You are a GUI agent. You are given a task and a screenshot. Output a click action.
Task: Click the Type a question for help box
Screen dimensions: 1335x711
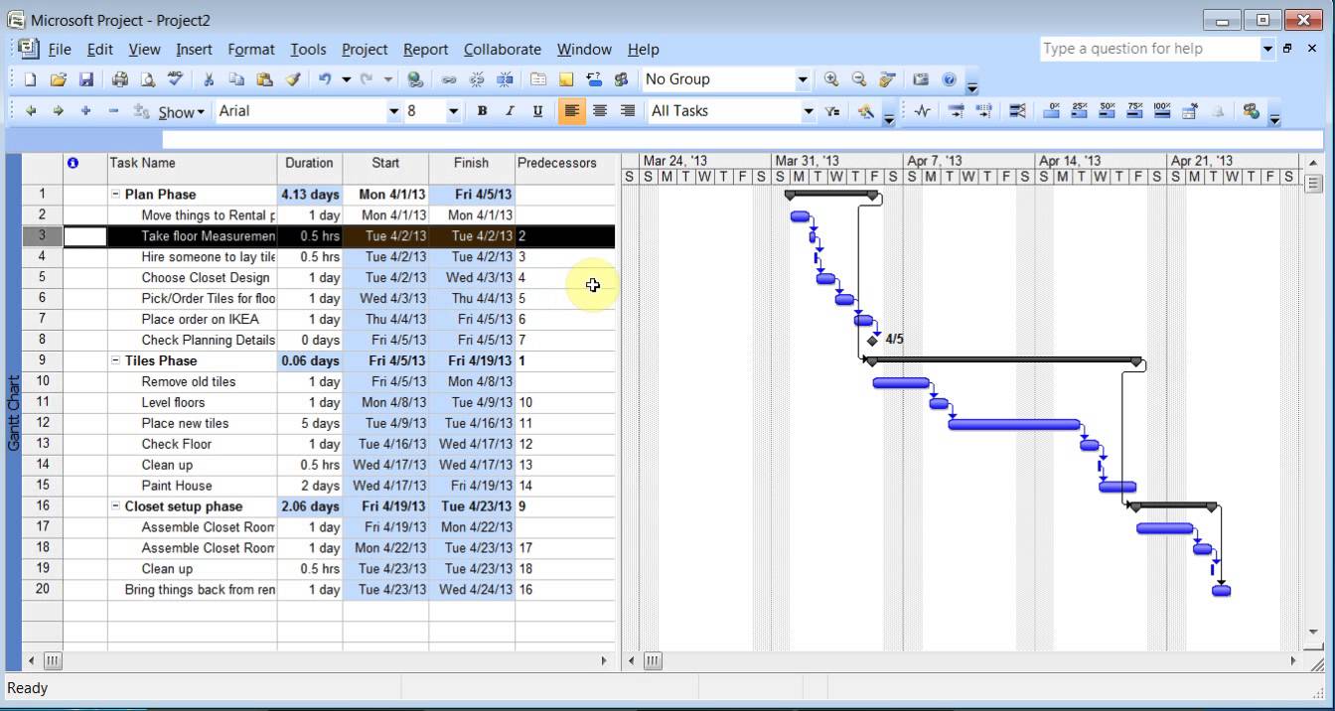click(x=1147, y=49)
